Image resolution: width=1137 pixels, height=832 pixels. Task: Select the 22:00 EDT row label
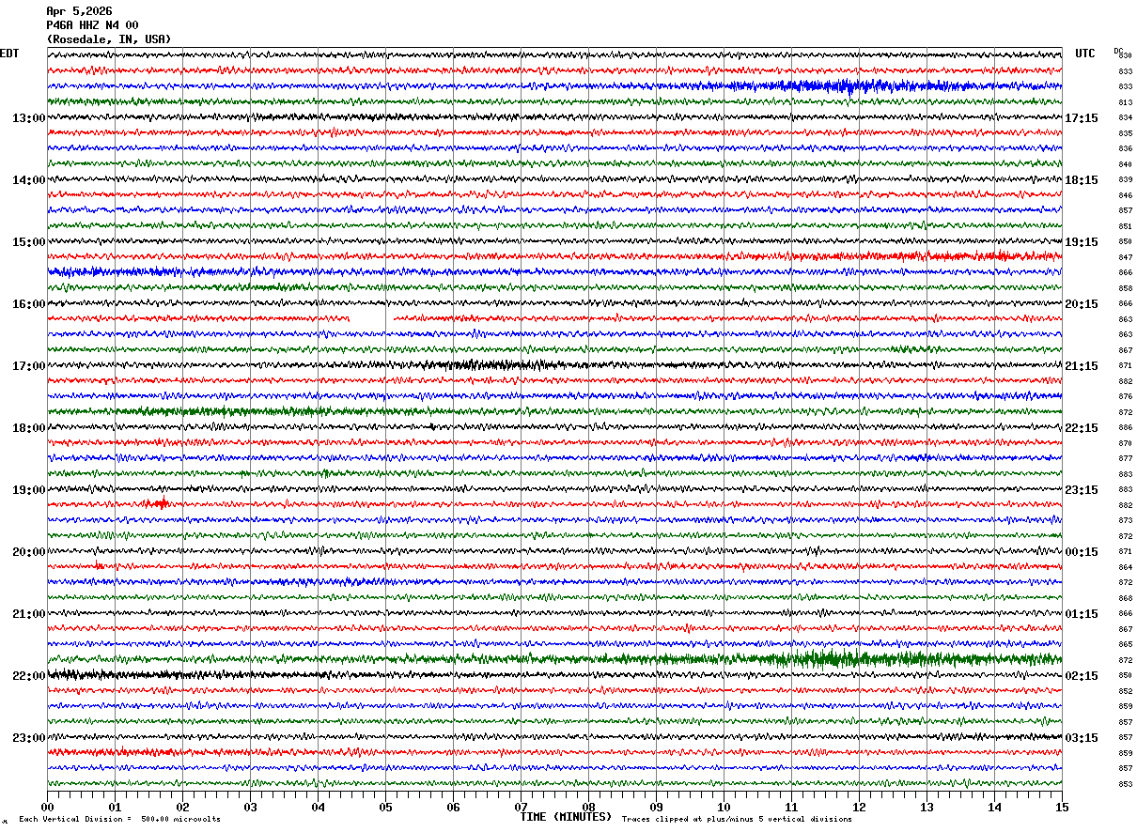click(x=28, y=675)
